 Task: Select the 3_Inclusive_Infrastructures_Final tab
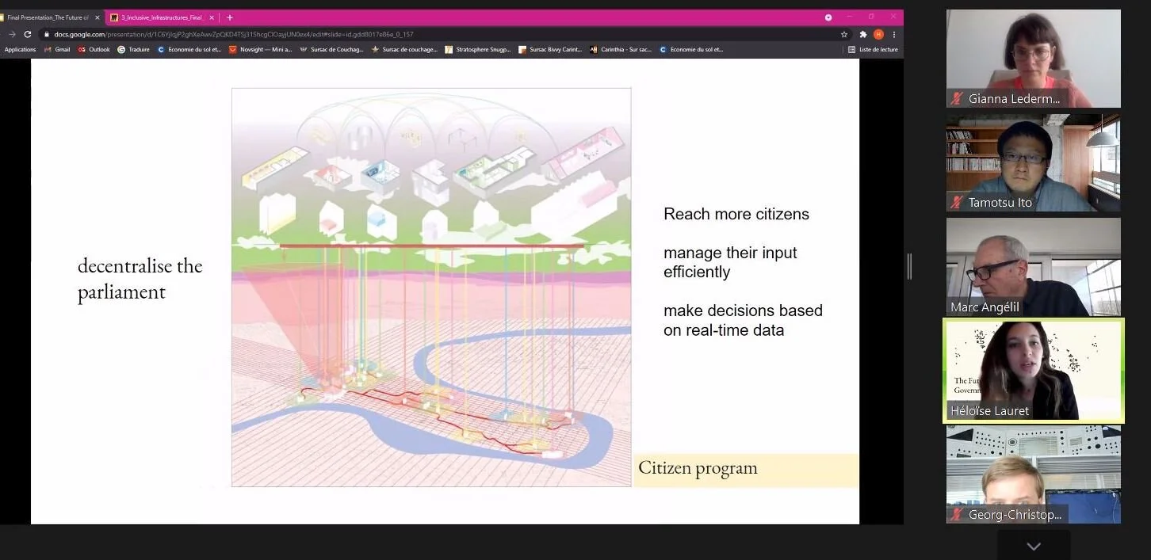161,17
